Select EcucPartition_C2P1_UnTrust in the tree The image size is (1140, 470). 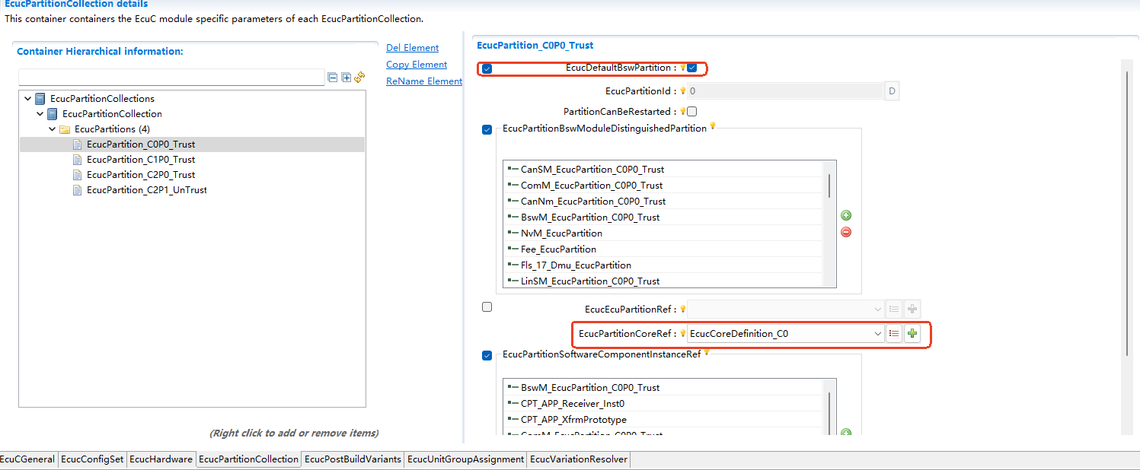coord(146,190)
